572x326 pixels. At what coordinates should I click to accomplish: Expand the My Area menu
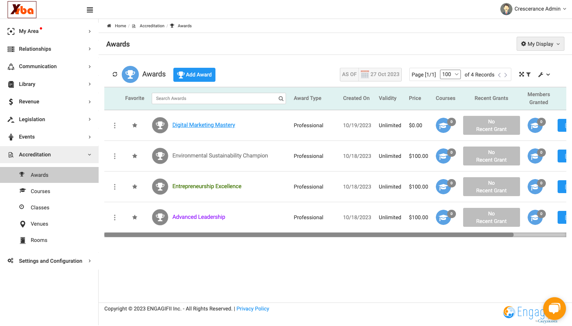pyautogui.click(x=49, y=31)
